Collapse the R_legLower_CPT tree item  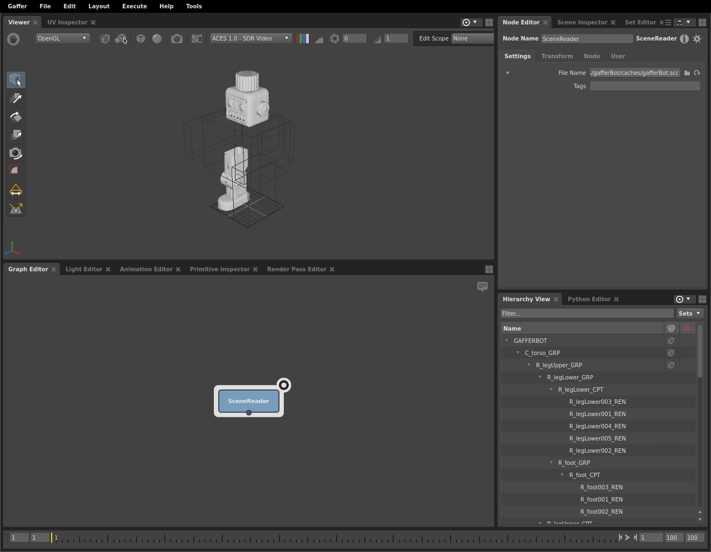tap(551, 389)
